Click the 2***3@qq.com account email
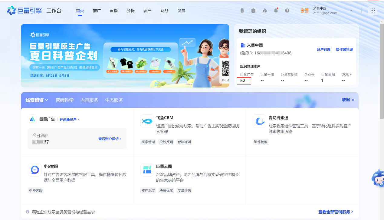 click(x=325, y=13)
